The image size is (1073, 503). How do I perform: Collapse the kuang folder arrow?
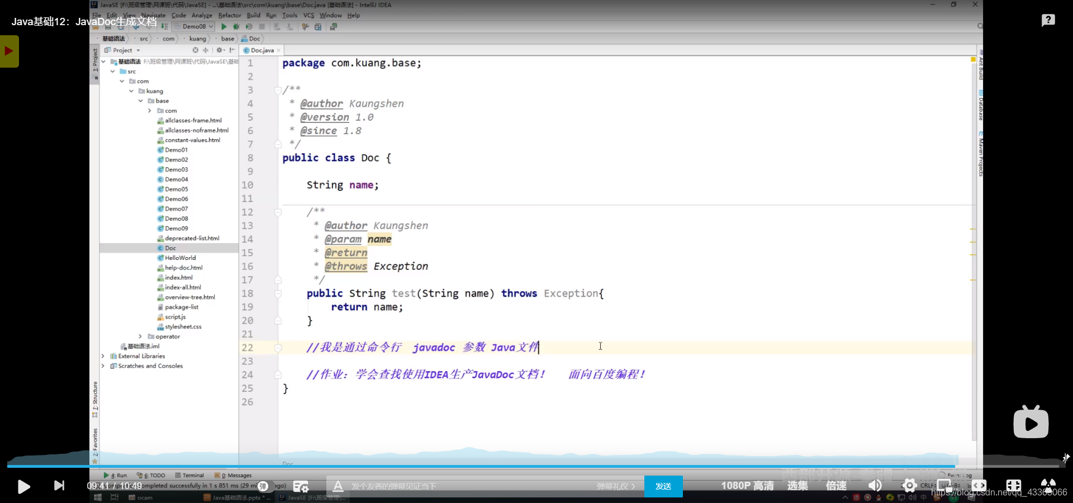[131, 91]
